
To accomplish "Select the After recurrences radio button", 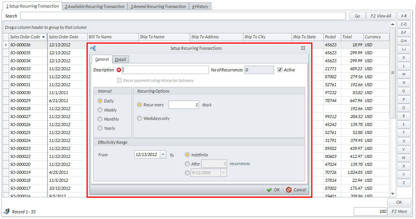I will pyautogui.click(x=187, y=164).
